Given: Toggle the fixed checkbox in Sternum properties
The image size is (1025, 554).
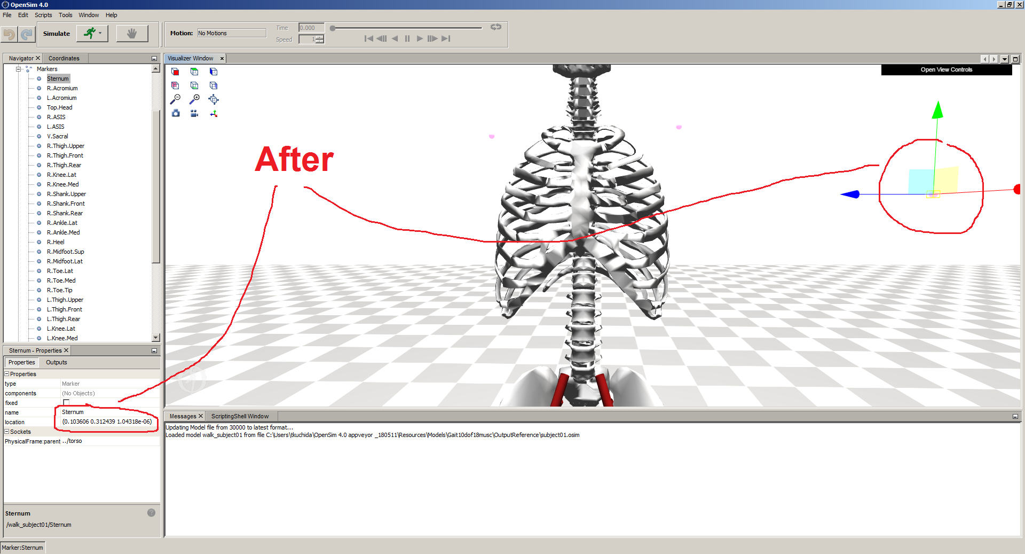Looking at the screenshot, I should [65, 403].
